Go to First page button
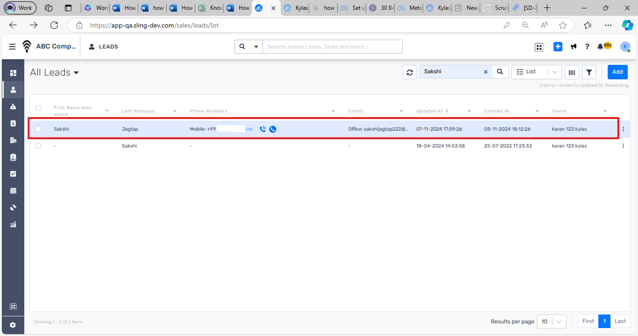The width and height of the screenshot is (638, 336). point(588,321)
